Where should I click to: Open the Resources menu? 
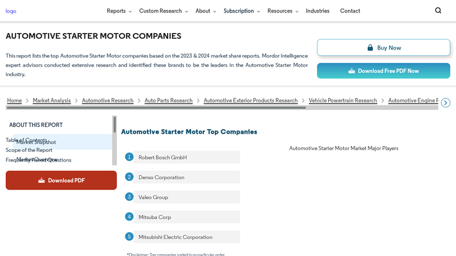[x=280, y=11]
